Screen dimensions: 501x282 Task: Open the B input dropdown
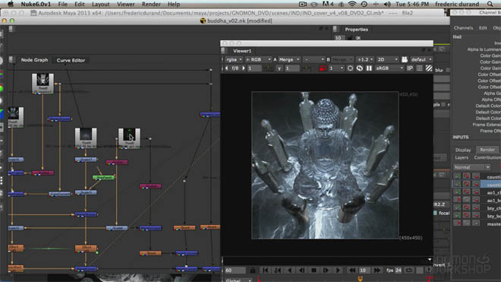pos(342,59)
